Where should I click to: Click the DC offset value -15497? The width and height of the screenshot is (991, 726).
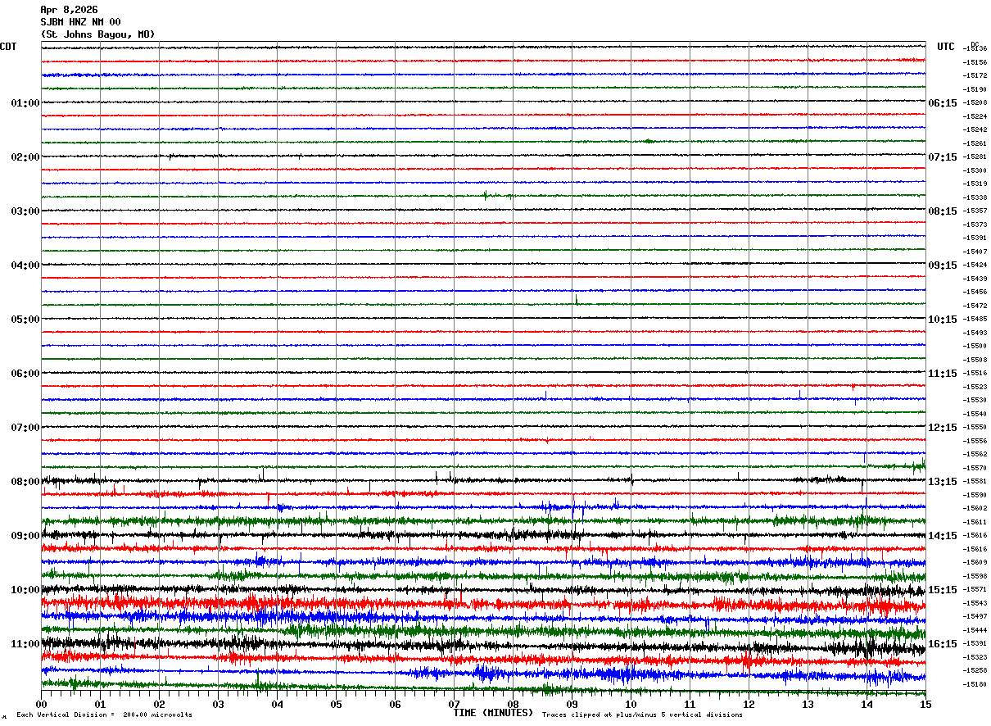(x=975, y=617)
